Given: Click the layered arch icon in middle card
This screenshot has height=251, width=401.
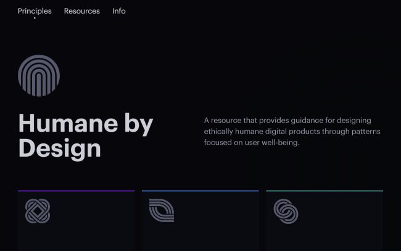Looking at the screenshot, I should [x=162, y=210].
